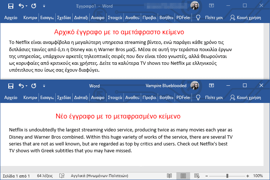The width and height of the screenshot is (270, 180).
Task: Switch to Web Layout view
Action: click(197, 176)
